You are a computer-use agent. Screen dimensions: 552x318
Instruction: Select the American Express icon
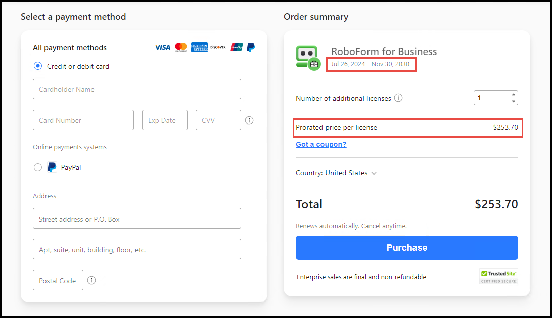point(199,47)
